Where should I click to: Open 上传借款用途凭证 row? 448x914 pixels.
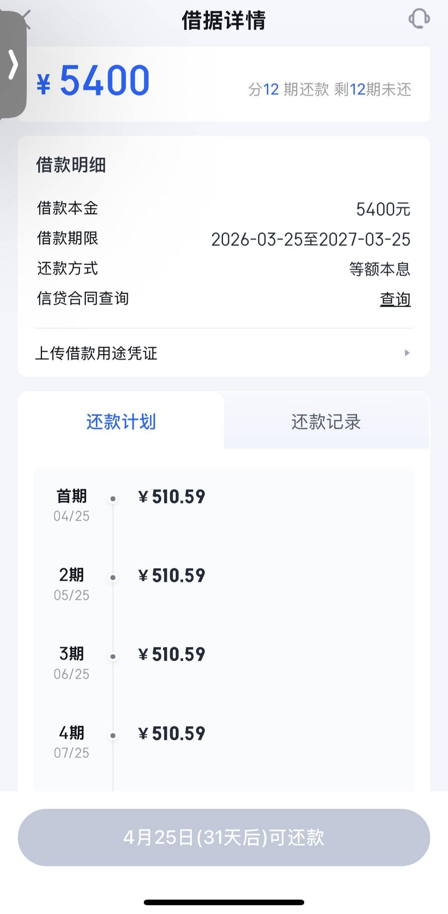[223, 353]
